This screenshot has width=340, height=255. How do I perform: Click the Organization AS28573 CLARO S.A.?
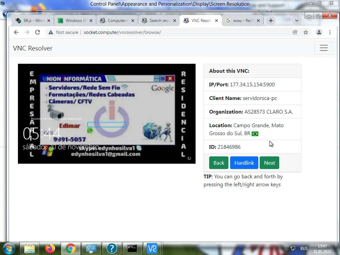[x=269, y=112]
